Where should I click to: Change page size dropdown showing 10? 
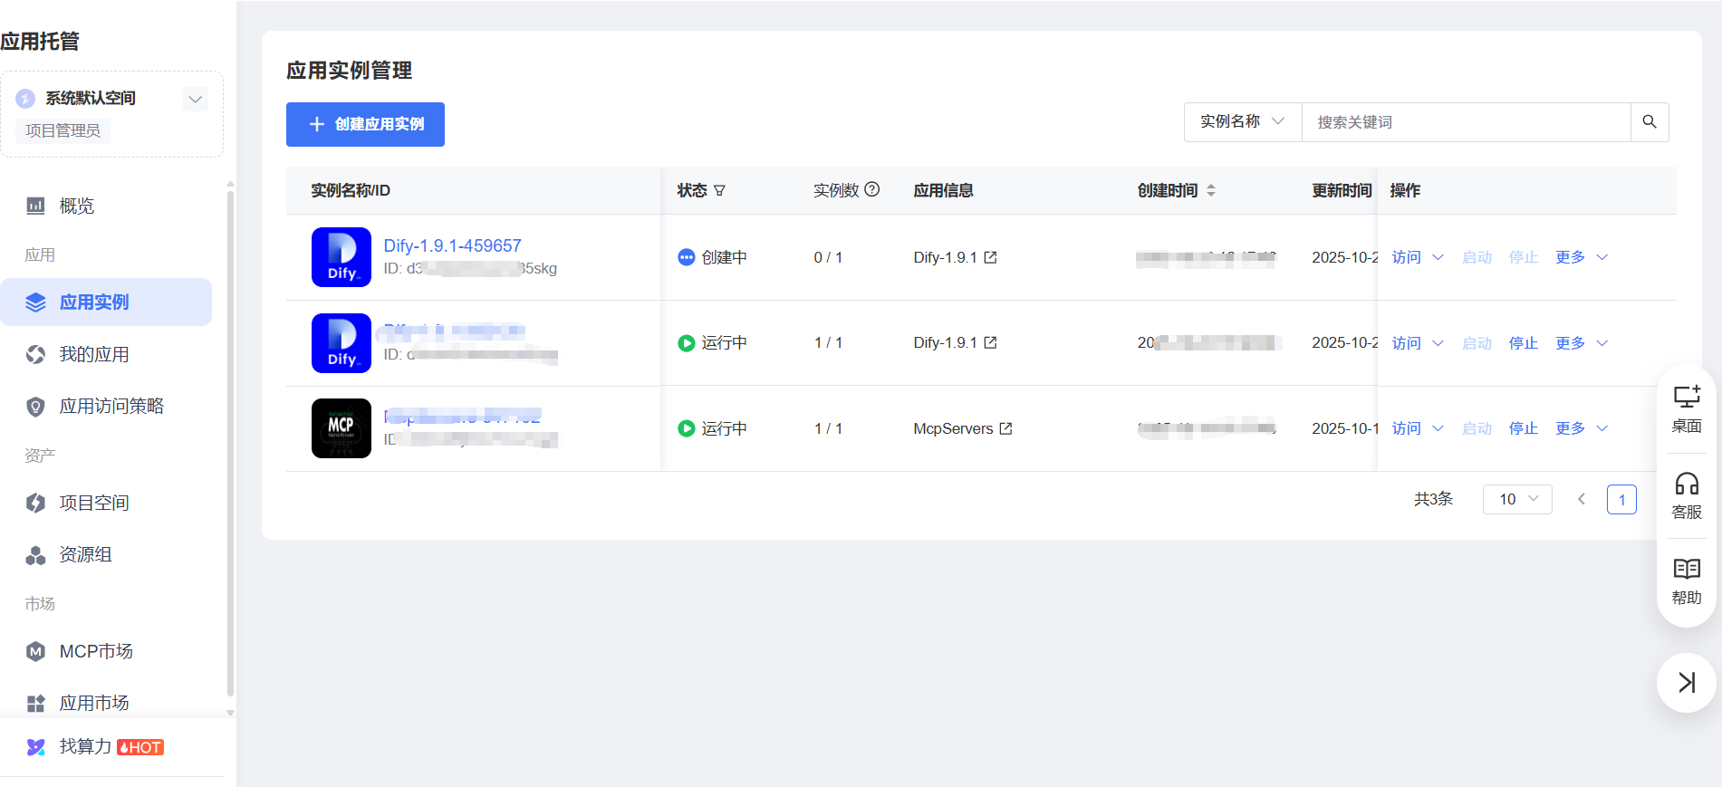(x=1516, y=499)
